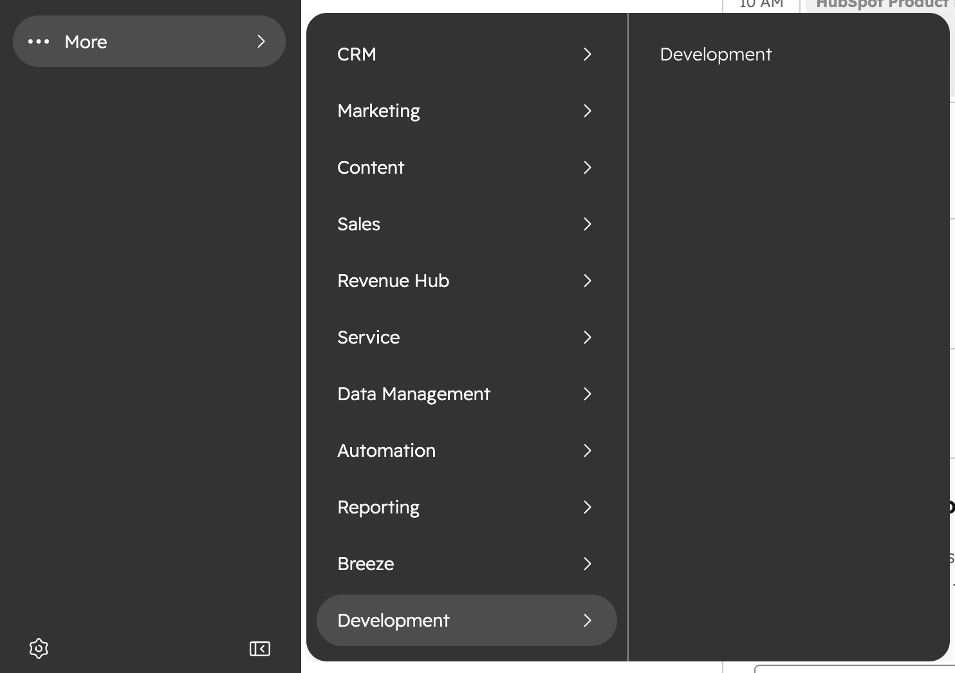Select the Service menu item

click(467, 337)
